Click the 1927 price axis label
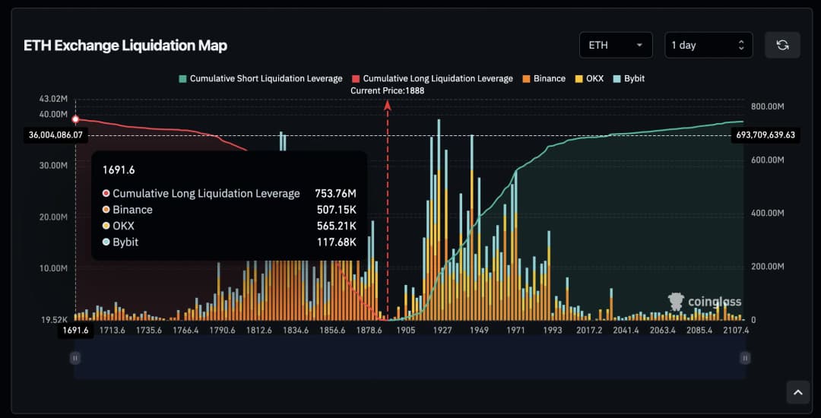This screenshot has height=418, width=821. 442,331
